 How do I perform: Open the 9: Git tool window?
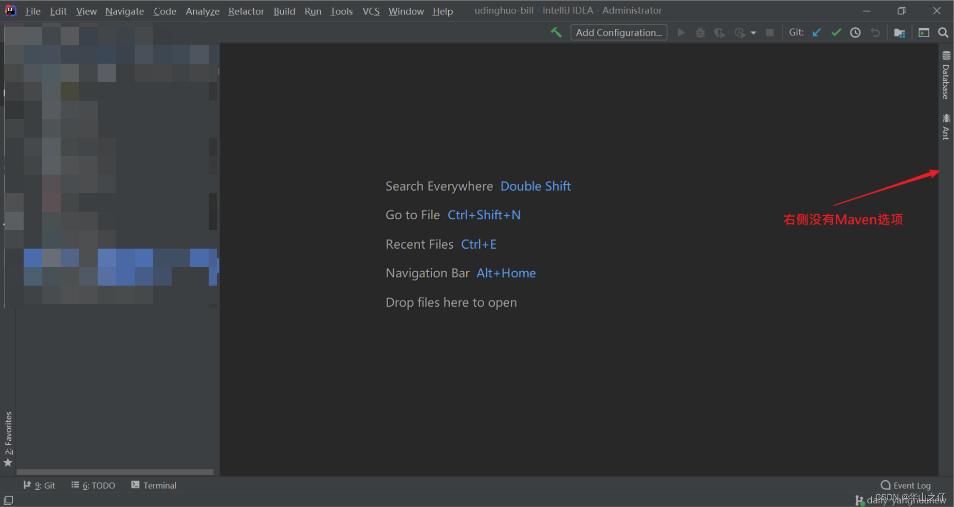[x=40, y=485]
